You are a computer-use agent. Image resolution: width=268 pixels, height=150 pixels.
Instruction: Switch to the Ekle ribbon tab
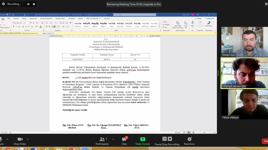[x=9, y=18]
